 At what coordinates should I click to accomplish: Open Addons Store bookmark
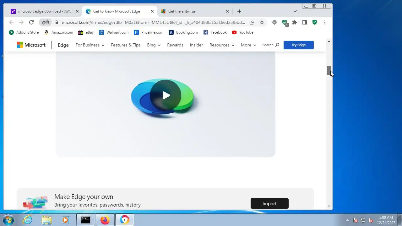click(x=24, y=32)
